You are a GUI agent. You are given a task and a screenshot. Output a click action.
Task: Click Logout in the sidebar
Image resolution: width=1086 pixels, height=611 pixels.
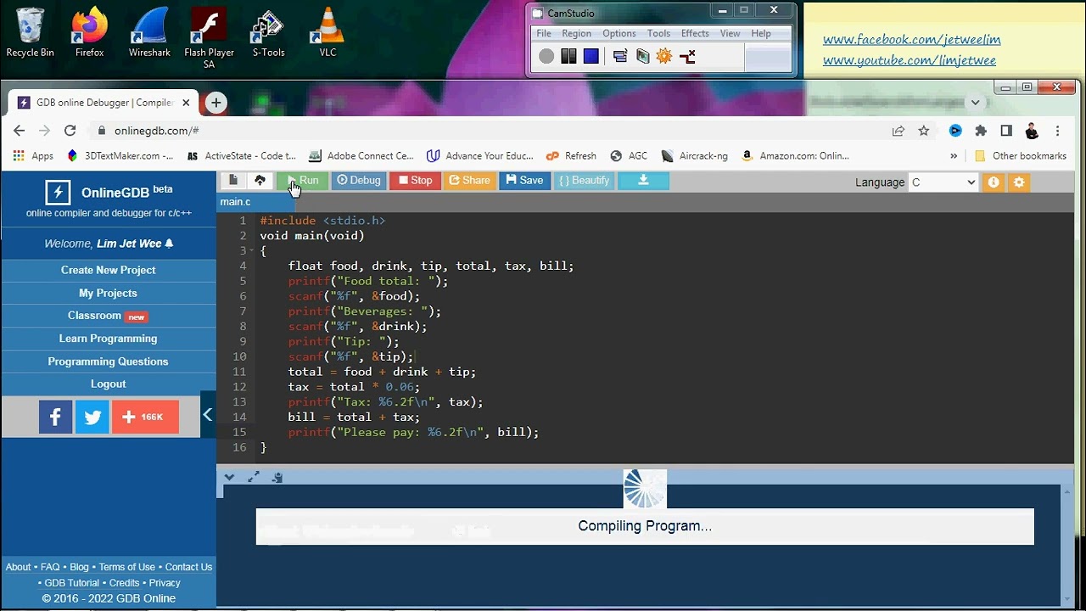109,384
